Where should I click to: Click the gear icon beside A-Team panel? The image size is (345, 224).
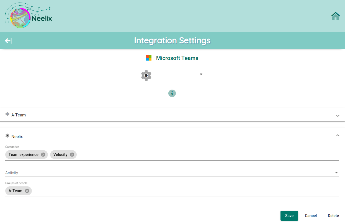7,114
